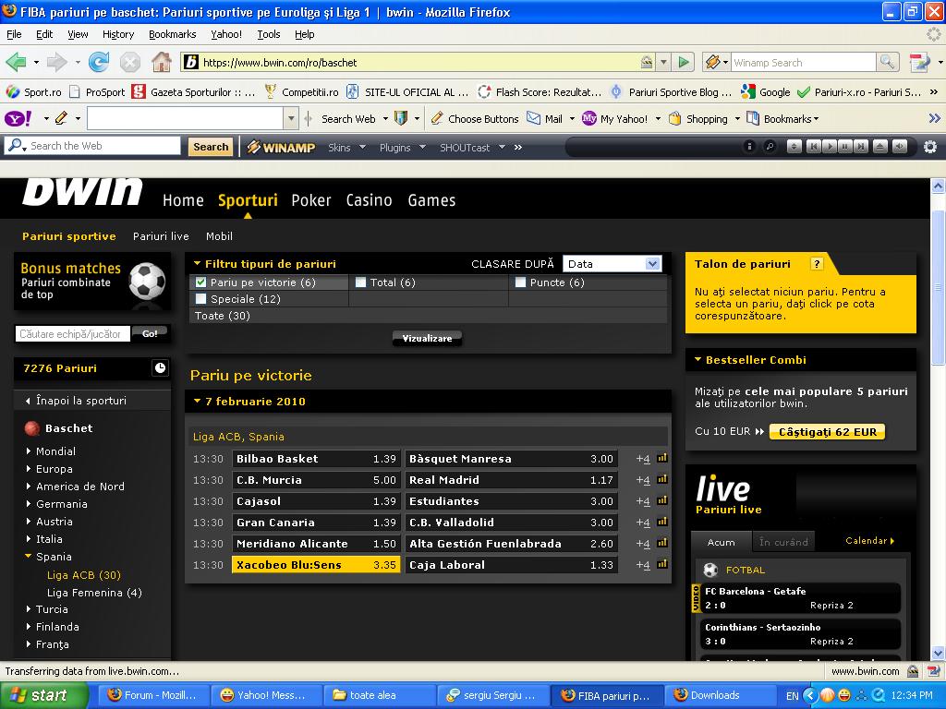Screen dimensions: 946x709
Task: Open statistics icon for Caja Laboral match
Action: (x=662, y=564)
